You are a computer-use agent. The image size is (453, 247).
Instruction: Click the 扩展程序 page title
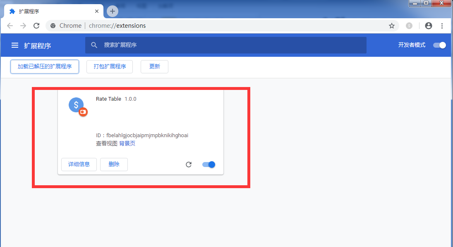[x=38, y=46]
